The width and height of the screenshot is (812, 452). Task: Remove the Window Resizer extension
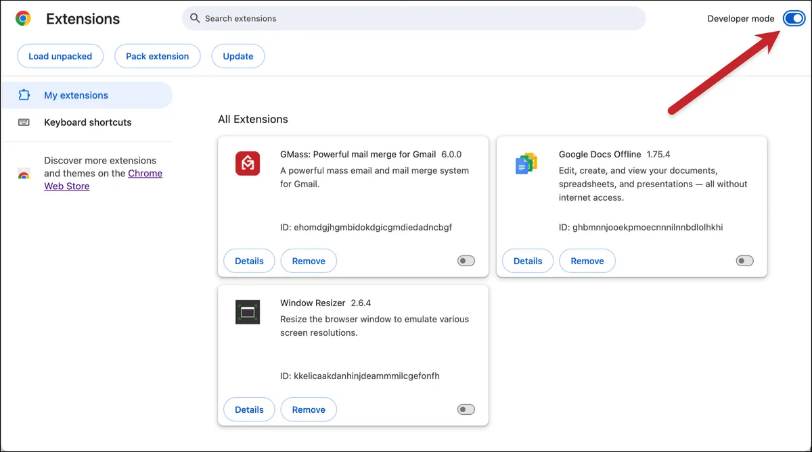(309, 409)
